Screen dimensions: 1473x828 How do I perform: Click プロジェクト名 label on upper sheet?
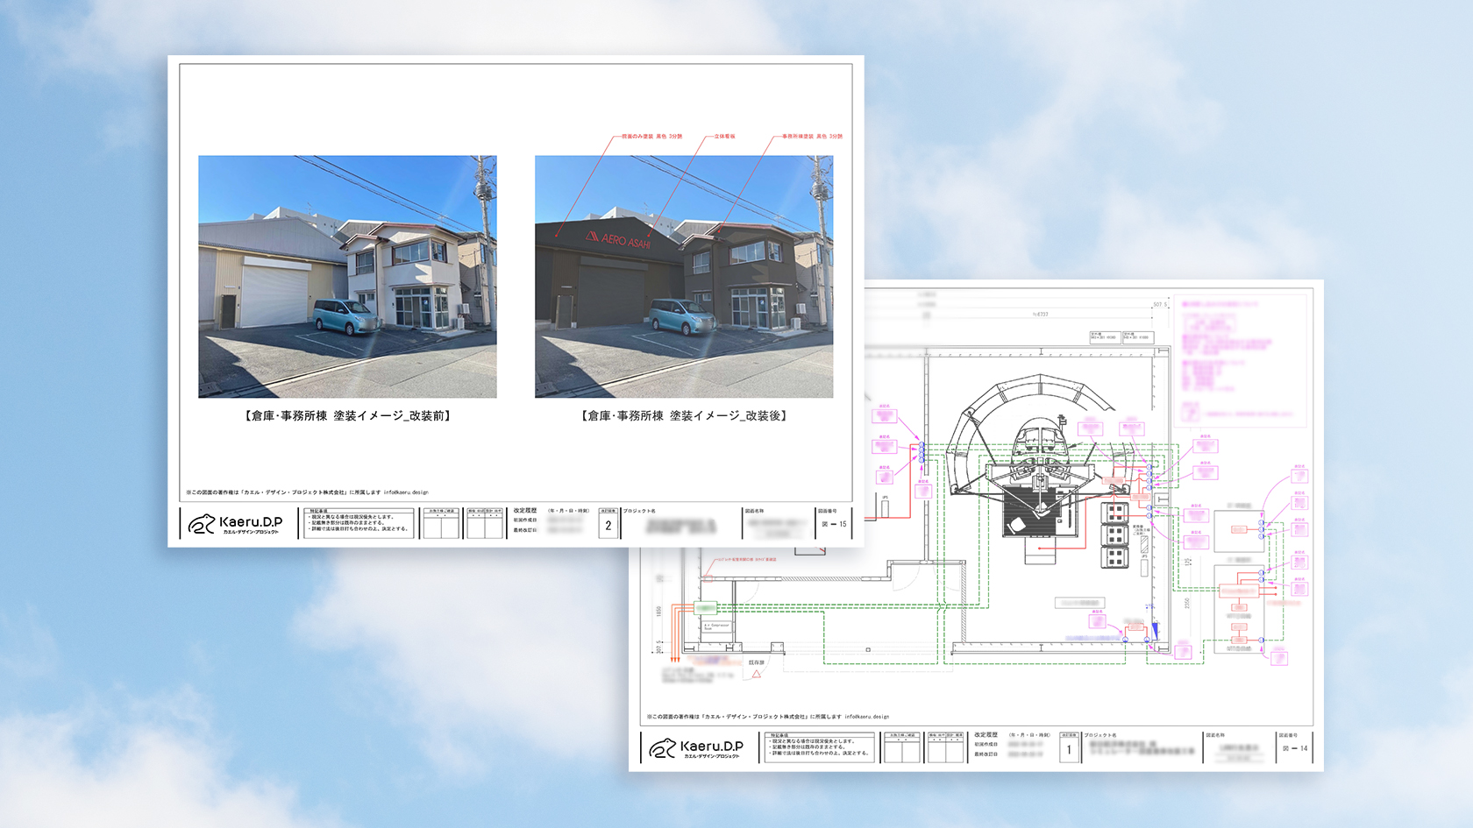coord(639,511)
